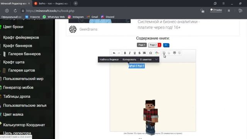Delete Page 2 with red X

coord(159,45)
